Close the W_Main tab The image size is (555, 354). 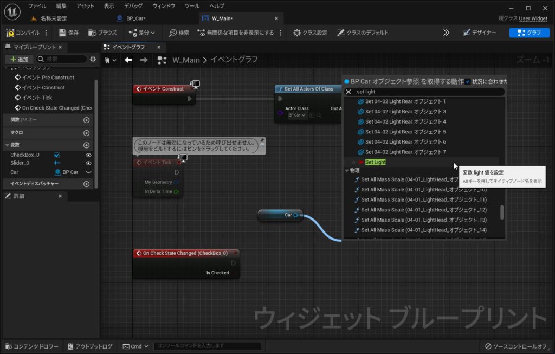click(276, 18)
